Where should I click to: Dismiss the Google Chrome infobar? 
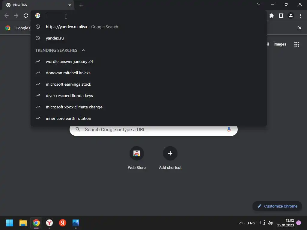tap(300, 28)
